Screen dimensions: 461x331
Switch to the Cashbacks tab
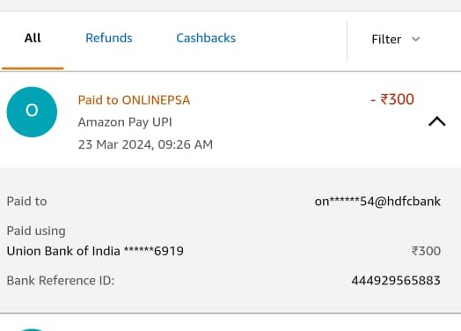[x=206, y=38]
